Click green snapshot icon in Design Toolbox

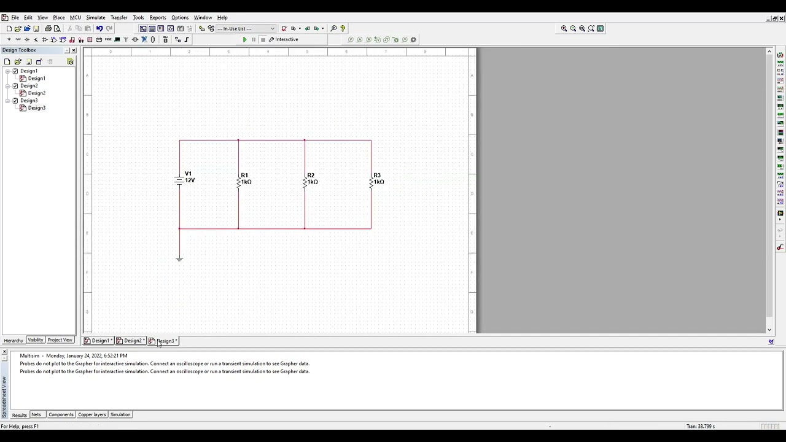pyautogui.click(x=70, y=61)
